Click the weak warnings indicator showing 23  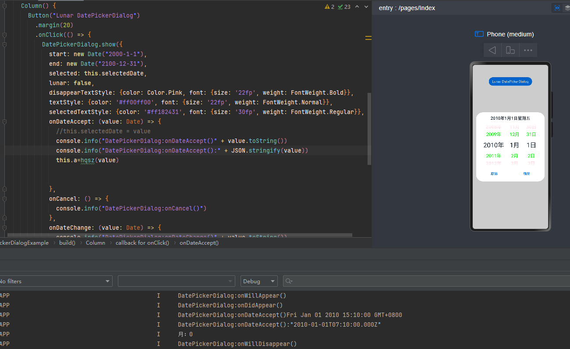[344, 7]
